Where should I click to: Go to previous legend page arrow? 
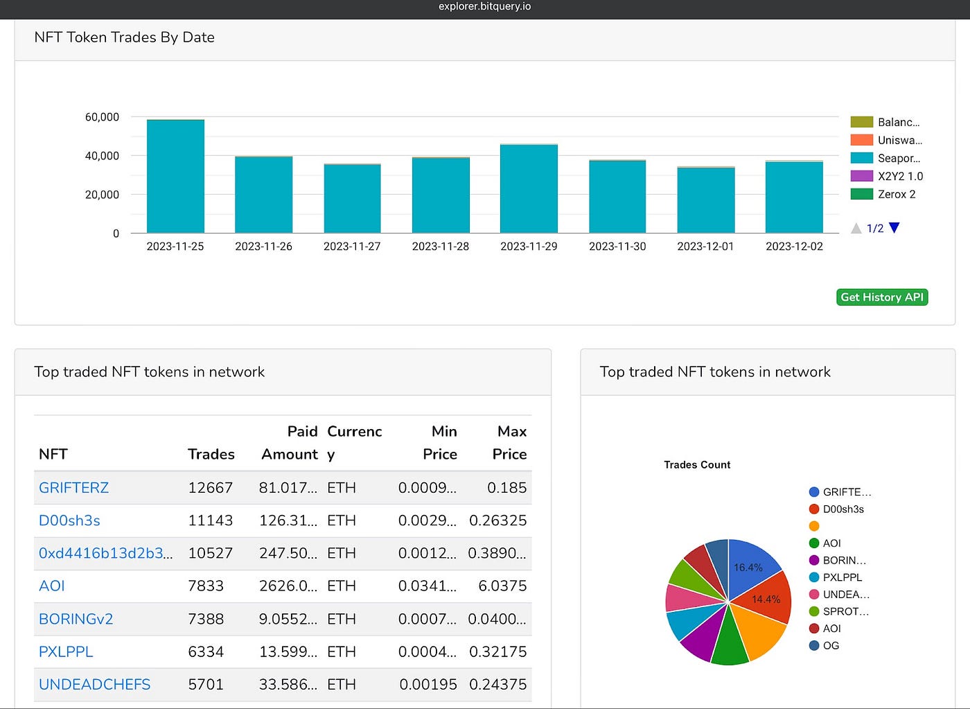(856, 228)
